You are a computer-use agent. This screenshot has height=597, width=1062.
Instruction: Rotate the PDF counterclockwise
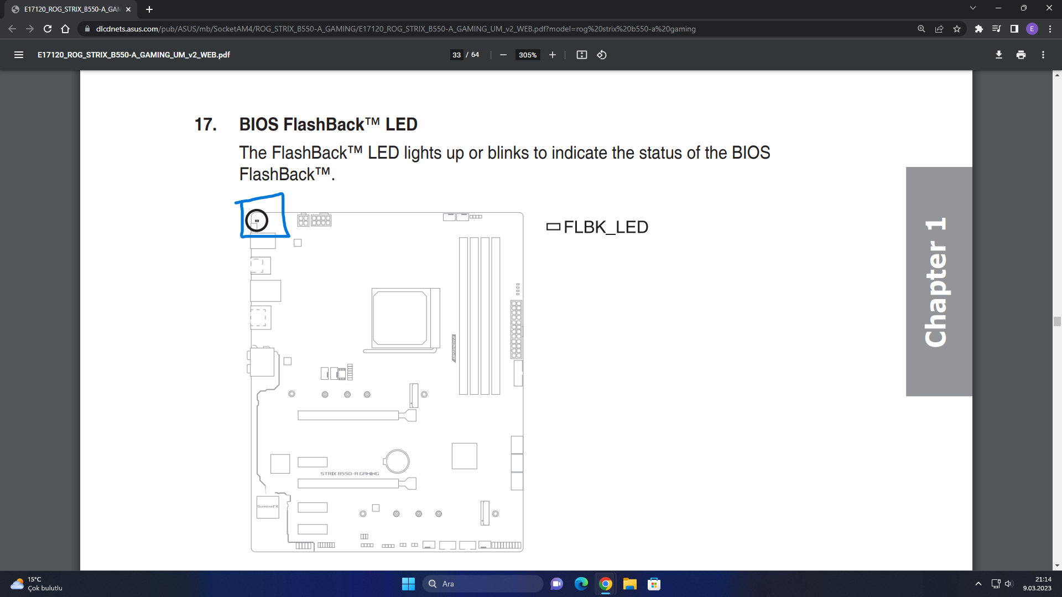click(x=602, y=55)
